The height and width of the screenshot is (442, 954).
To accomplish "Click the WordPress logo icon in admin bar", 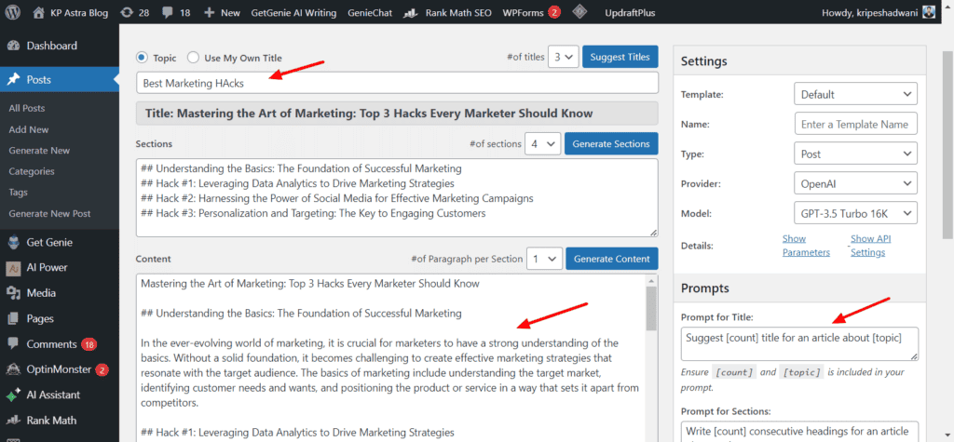I will click(14, 13).
